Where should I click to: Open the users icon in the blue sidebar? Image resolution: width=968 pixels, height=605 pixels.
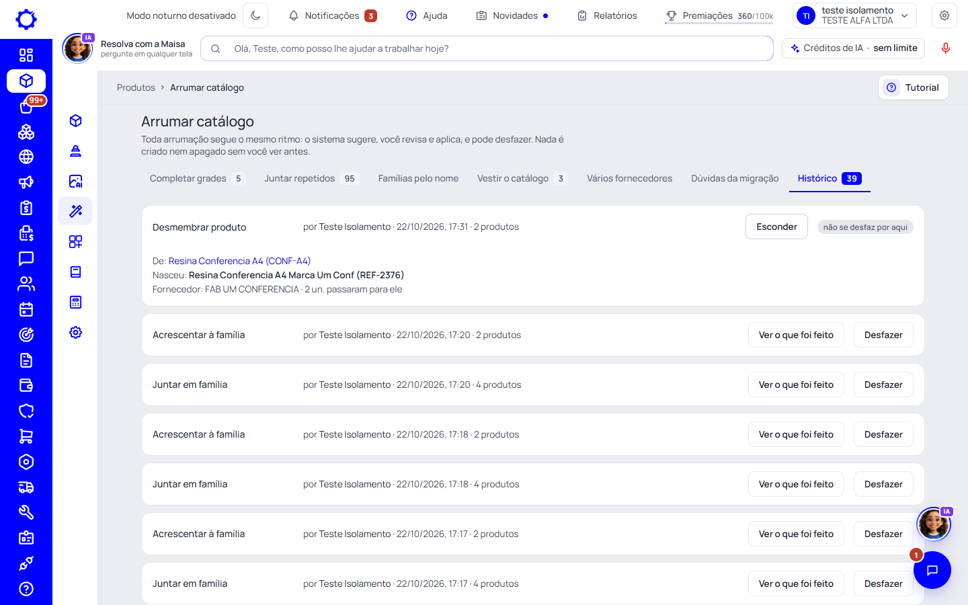pos(26,284)
